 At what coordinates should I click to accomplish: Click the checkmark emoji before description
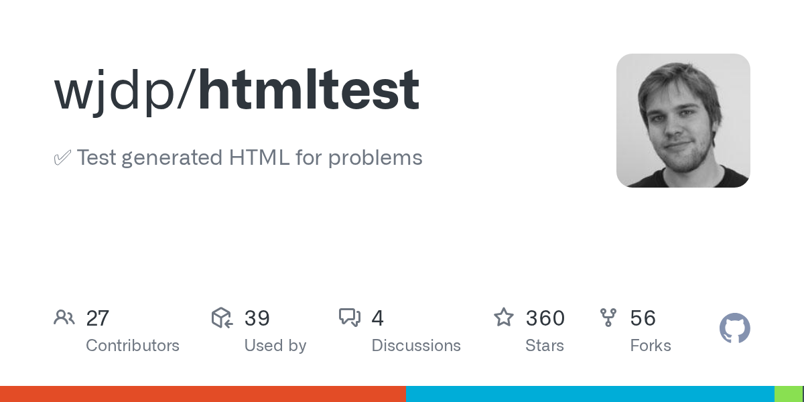click(x=62, y=159)
